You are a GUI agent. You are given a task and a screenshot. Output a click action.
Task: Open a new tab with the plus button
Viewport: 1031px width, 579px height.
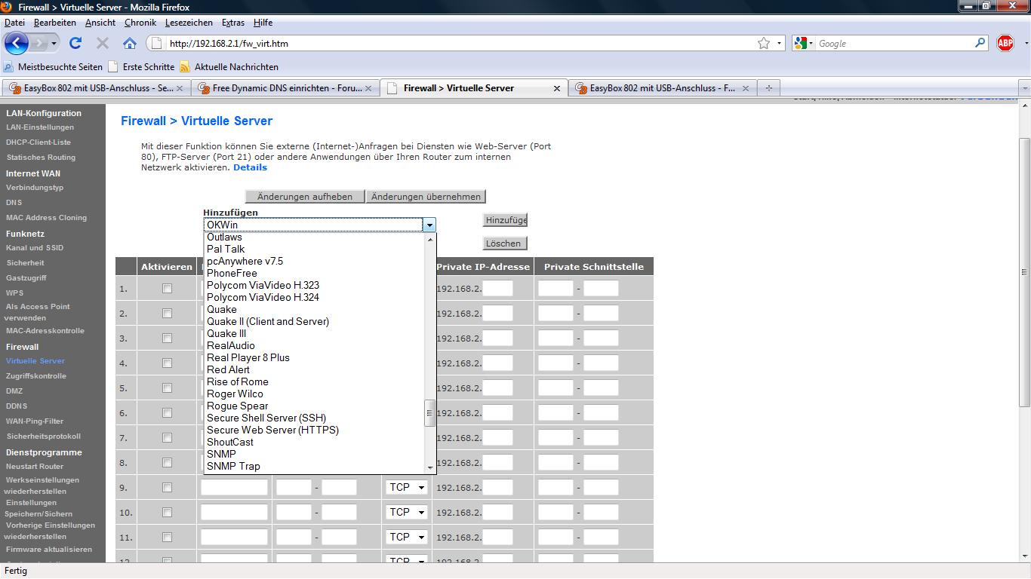pyautogui.click(x=768, y=88)
